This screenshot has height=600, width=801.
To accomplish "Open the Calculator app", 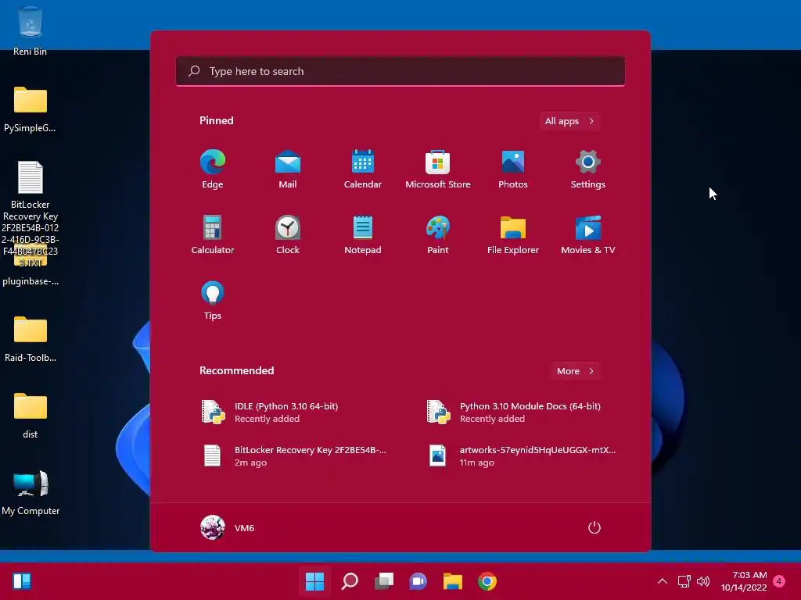I will coord(213,234).
